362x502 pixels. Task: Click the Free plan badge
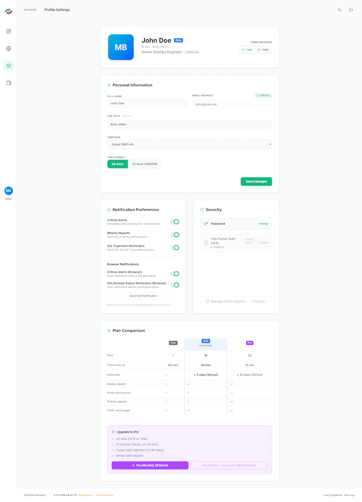(x=173, y=343)
